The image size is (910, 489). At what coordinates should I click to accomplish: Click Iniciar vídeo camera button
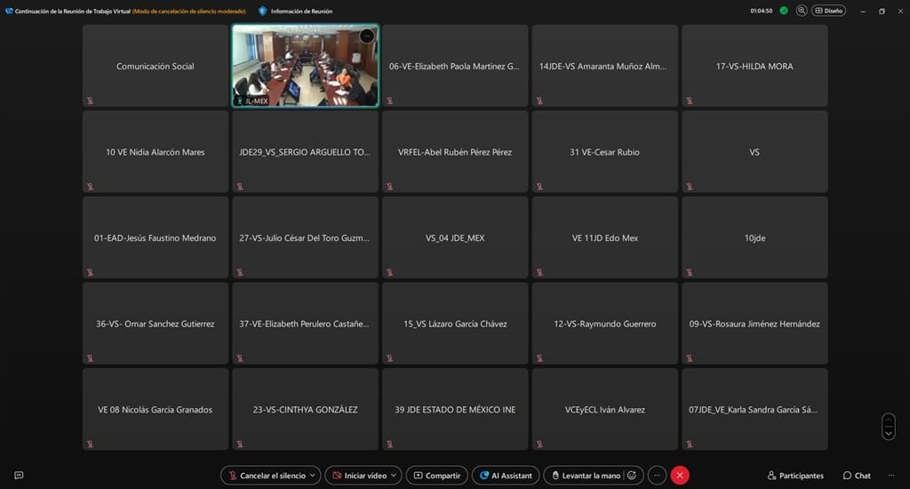(x=359, y=475)
